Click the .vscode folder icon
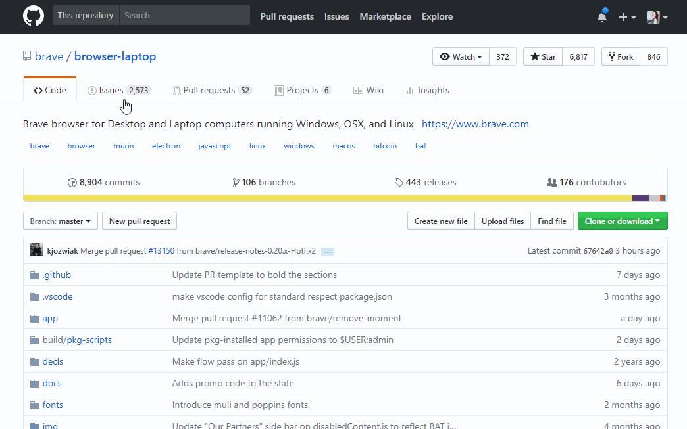 (35, 297)
